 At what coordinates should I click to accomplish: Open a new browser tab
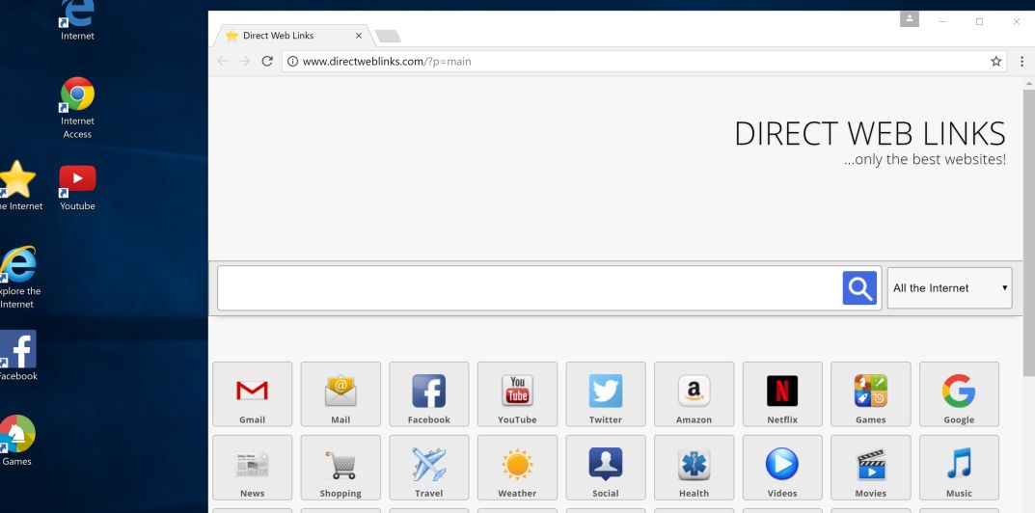point(388,37)
